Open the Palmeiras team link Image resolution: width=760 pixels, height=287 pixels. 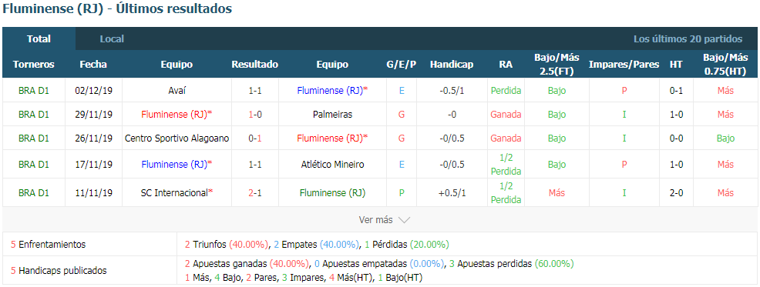tap(332, 114)
